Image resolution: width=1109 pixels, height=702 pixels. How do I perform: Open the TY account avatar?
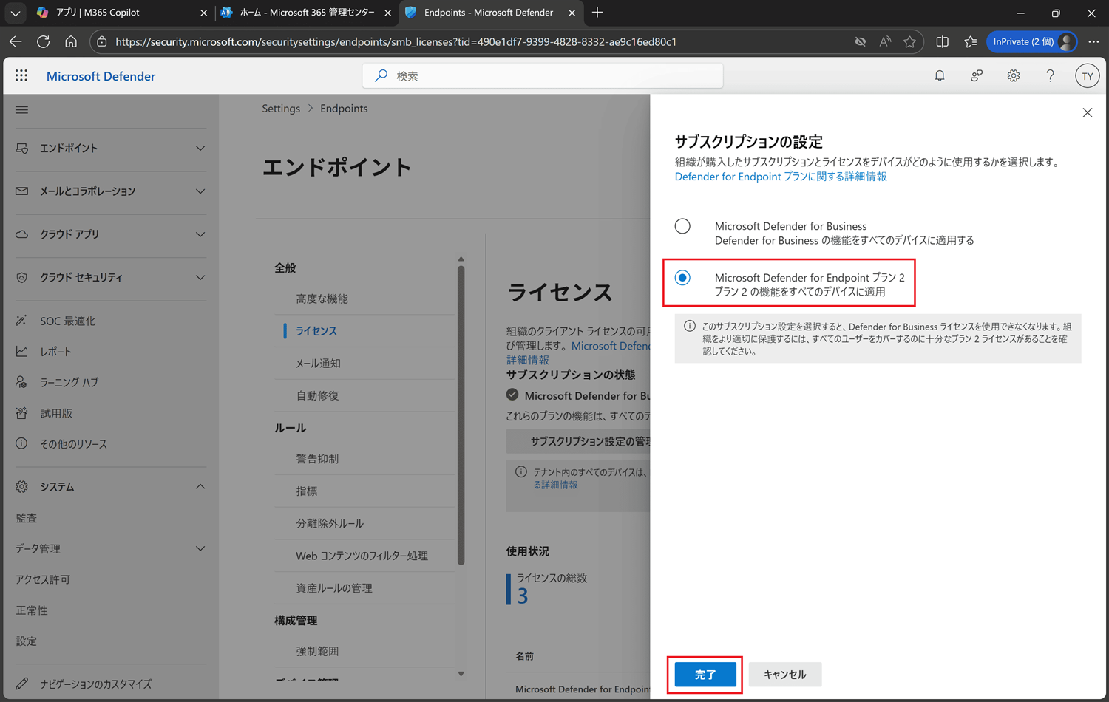click(1087, 75)
